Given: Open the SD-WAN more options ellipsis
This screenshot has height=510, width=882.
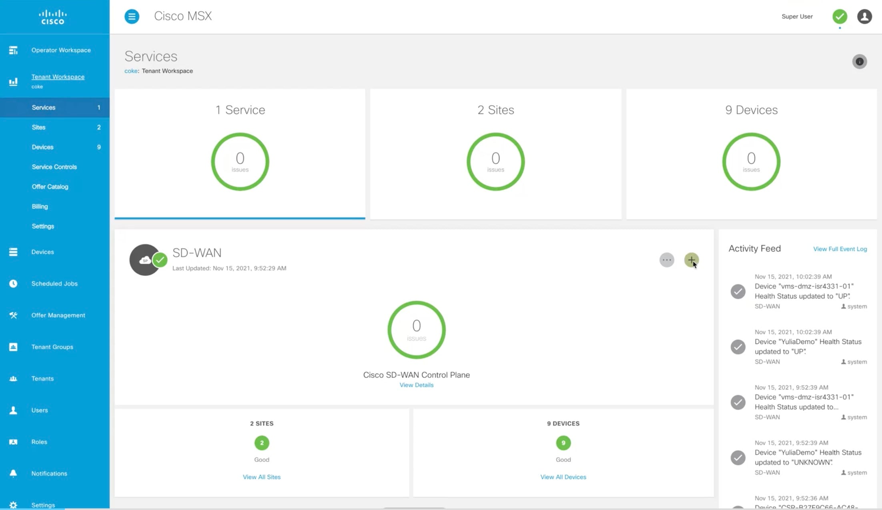Looking at the screenshot, I should click(x=667, y=260).
